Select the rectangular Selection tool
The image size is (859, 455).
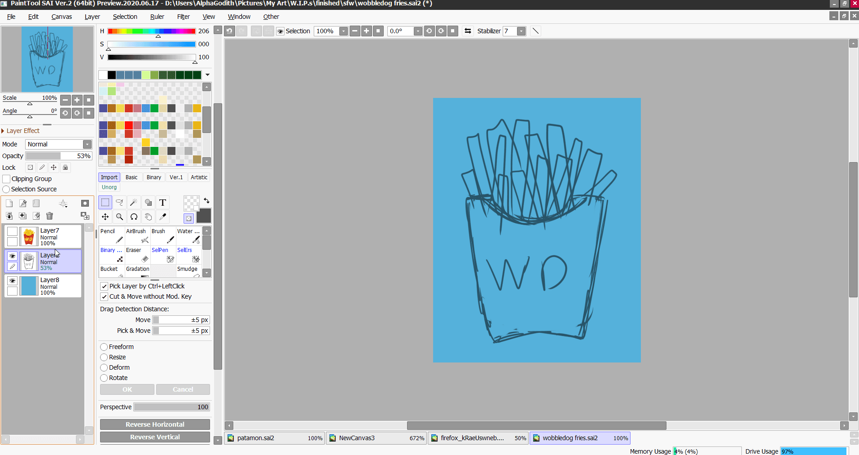105,203
